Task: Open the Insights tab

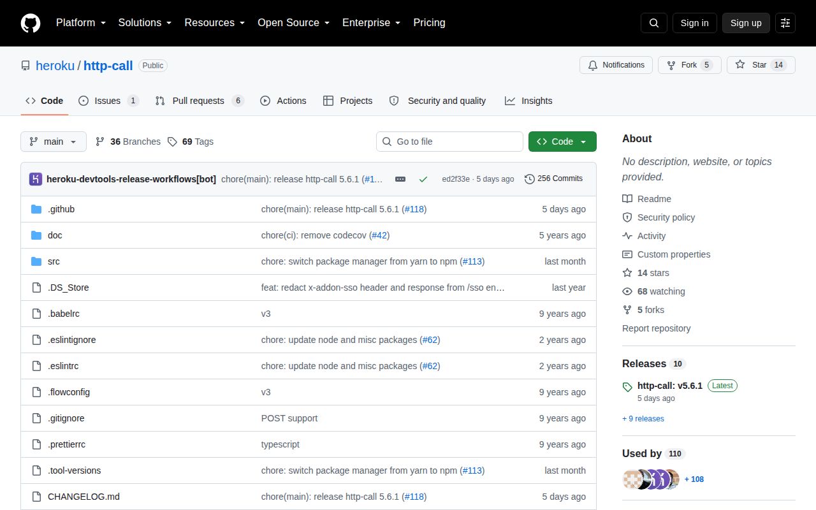Action: [528, 101]
